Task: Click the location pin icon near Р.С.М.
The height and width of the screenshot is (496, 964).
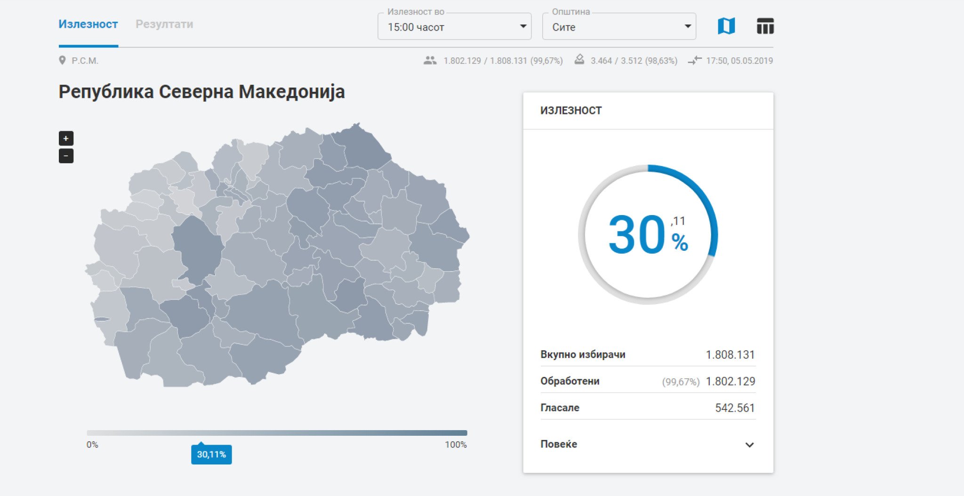Action: point(62,60)
